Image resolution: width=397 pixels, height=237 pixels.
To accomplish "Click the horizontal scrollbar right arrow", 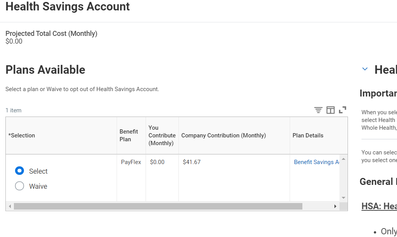I will 335,207.
